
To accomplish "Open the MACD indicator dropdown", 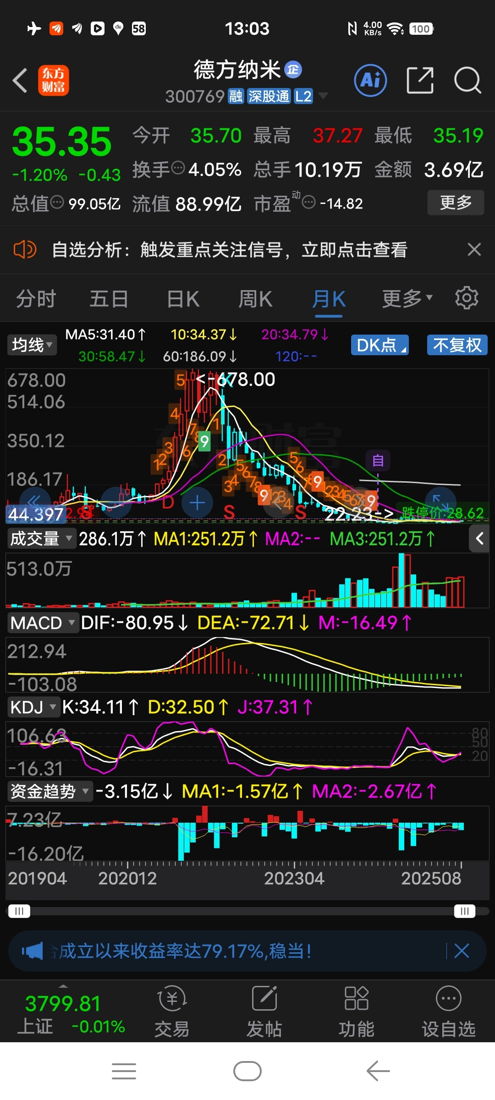I will [x=43, y=623].
